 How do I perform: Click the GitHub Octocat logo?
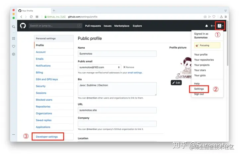coord(23,26)
